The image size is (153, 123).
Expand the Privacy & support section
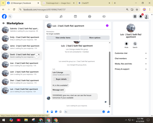click(x=131, y=69)
